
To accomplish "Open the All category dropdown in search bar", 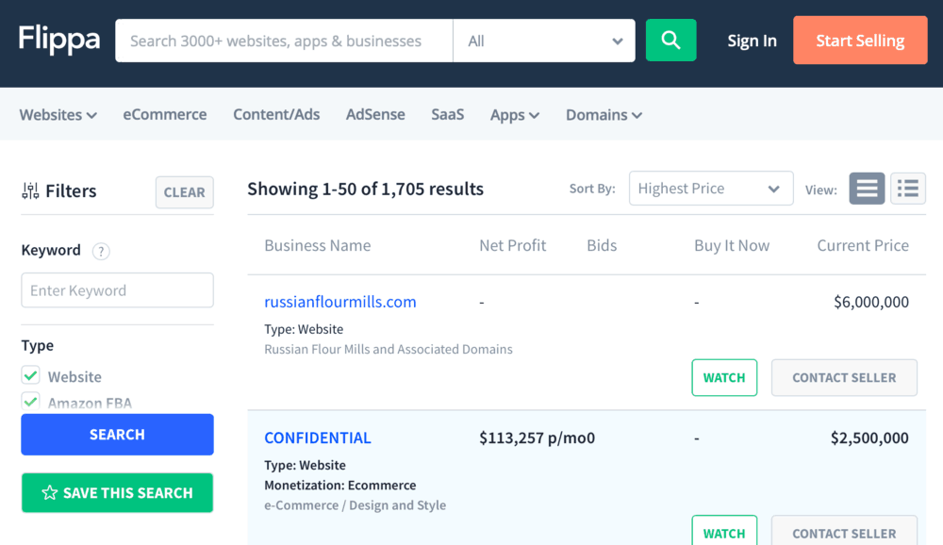I will pos(544,41).
